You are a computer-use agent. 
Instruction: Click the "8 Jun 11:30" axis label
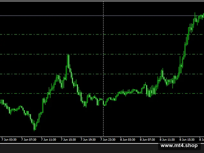167,140
